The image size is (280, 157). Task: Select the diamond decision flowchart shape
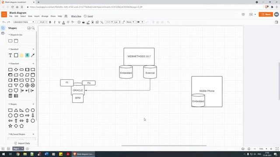[16, 70]
